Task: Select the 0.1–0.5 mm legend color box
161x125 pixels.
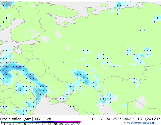Action: tap(4, 122)
